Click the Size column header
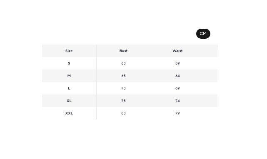Screen dimensions: 267x159 69,51
